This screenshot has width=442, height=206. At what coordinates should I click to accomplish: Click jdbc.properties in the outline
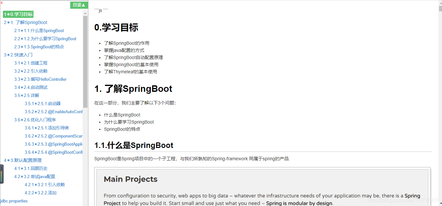pos(14,201)
